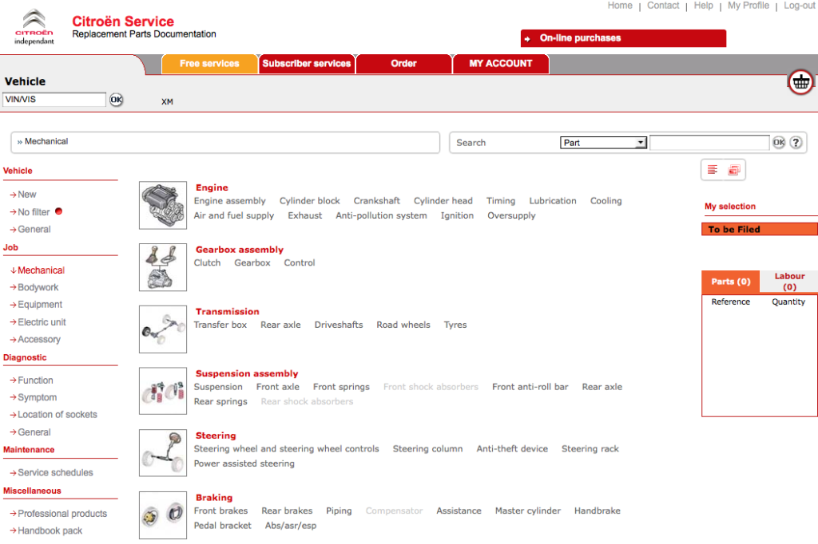Click the search help question mark icon
This screenshot has width=818, height=544.
[796, 142]
